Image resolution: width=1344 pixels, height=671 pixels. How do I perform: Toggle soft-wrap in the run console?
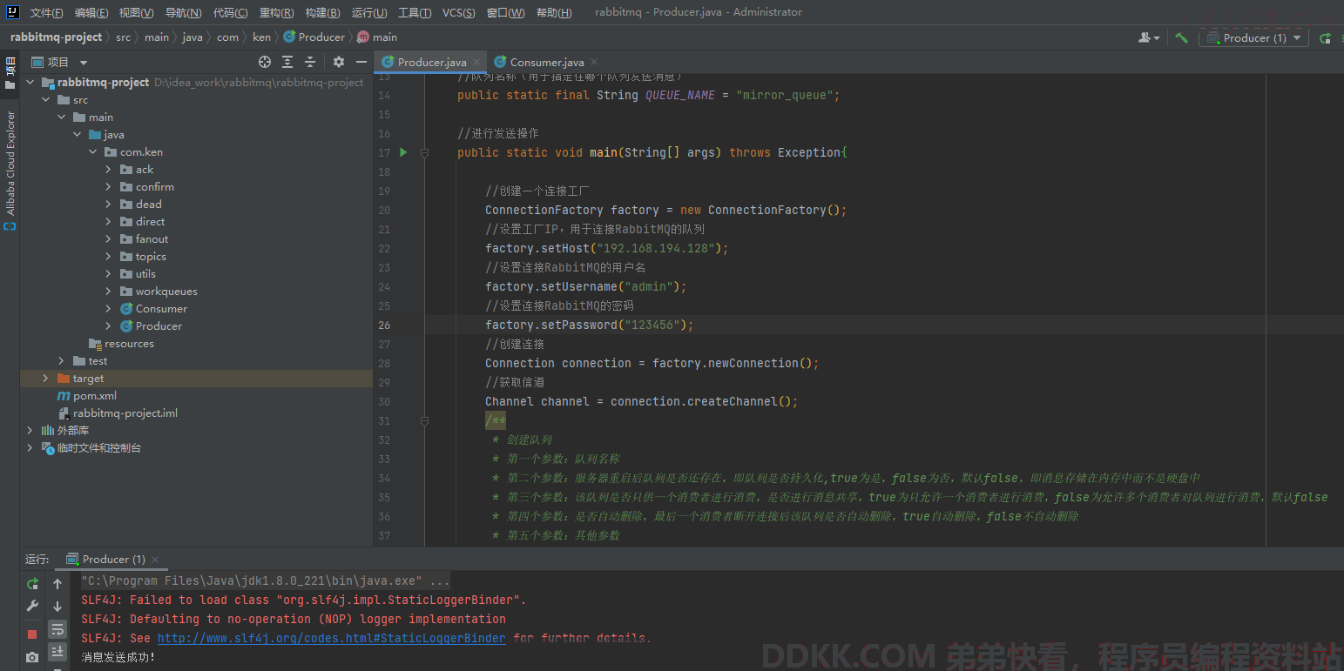tap(57, 629)
